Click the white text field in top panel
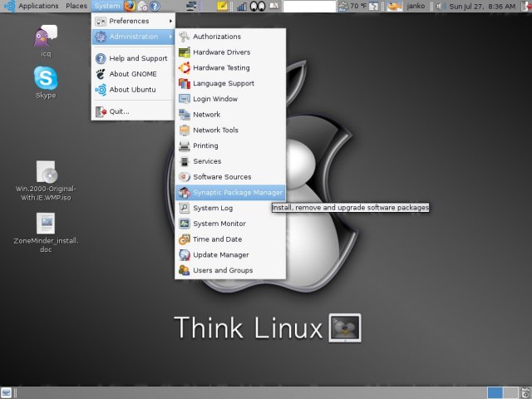532x399 pixels. coord(309,6)
